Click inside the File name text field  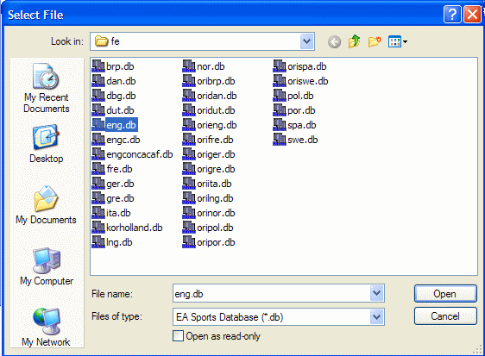[x=272, y=293]
